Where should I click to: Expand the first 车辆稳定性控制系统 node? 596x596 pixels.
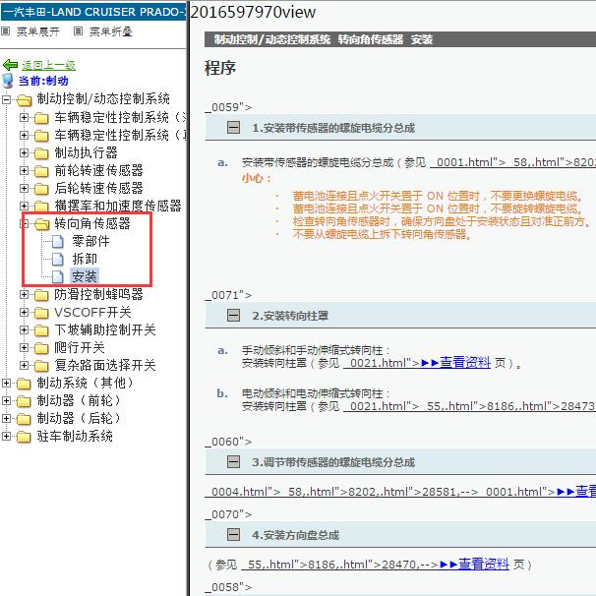(x=24, y=117)
